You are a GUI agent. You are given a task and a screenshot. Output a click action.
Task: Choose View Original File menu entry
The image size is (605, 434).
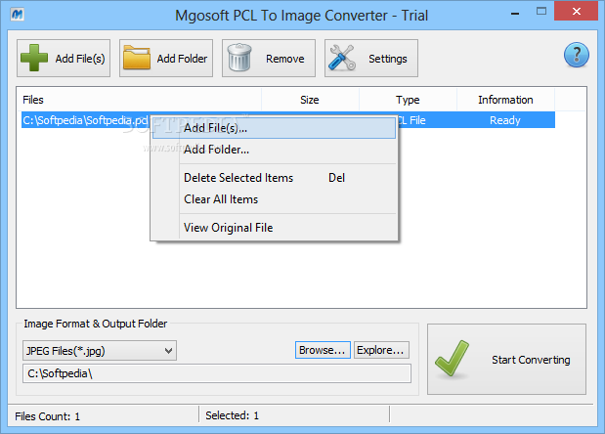click(x=274, y=228)
